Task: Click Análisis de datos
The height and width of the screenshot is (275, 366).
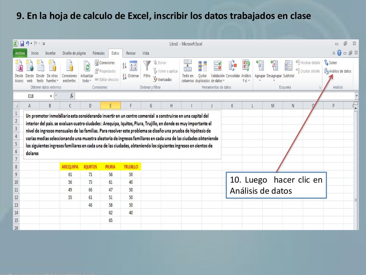Action: click(338, 71)
